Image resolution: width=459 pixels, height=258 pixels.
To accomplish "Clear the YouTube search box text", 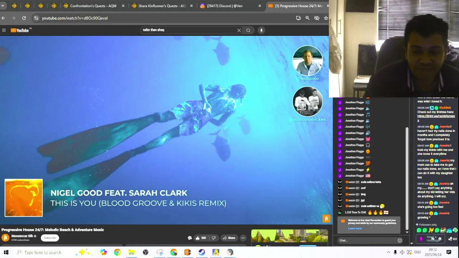I will pyautogui.click(x=239, y=30).
